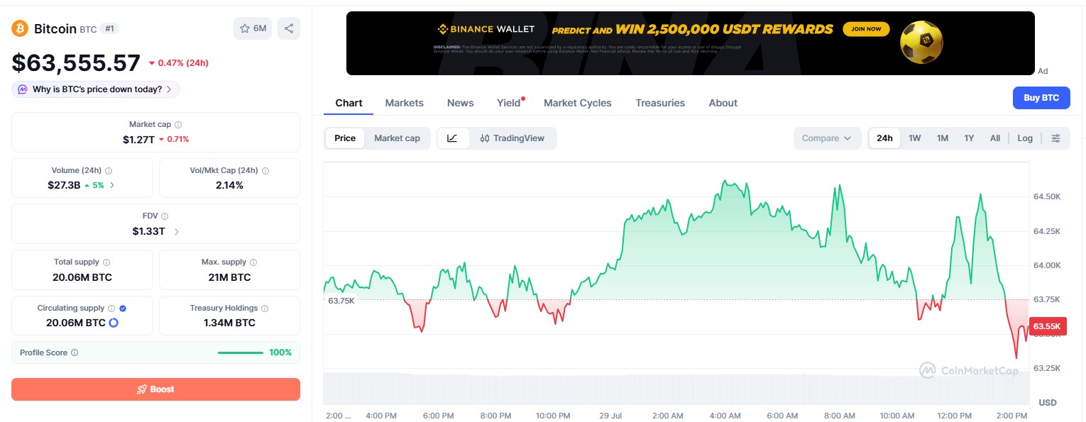Open the Treasuries tab
The width and height of the screenshot is (1086, 422).
(x=660, y=103)
